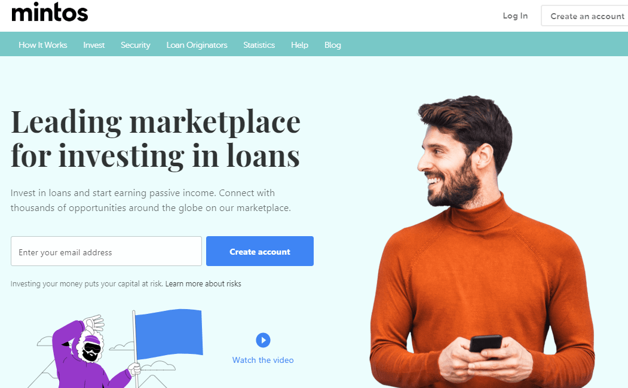Open the Statistics section
Screen dimensions: 628x388
(259, 45)
